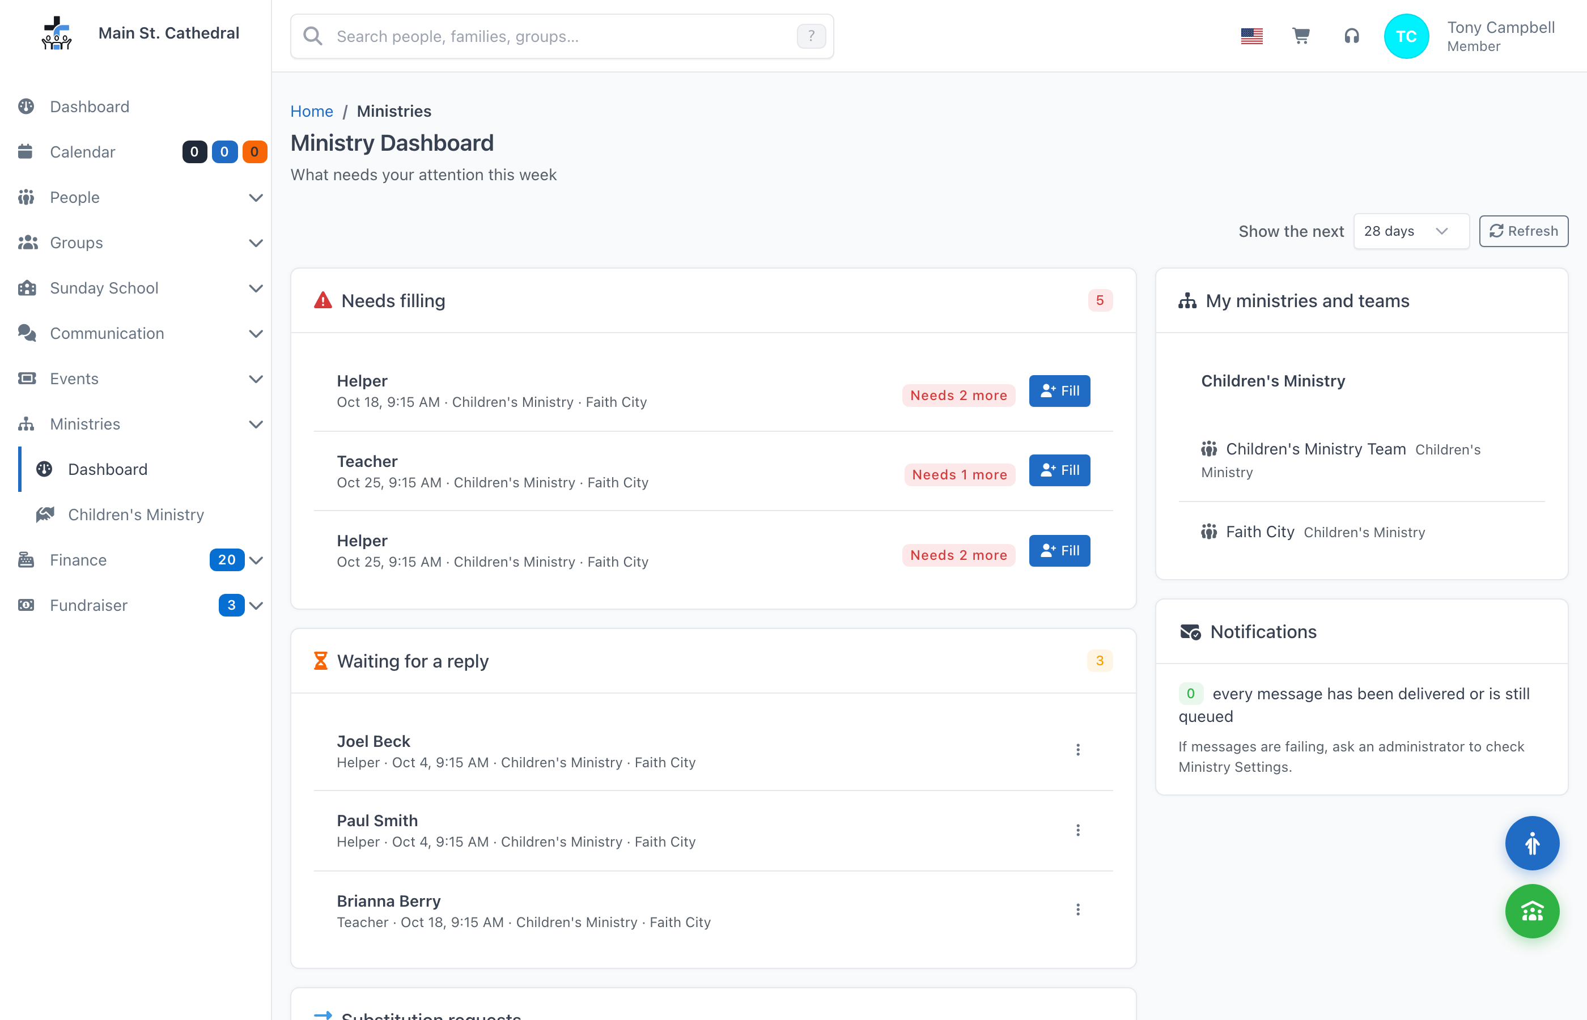This screenshot has height=1020, width=1587.
Task: Change language via the US flag icon
Action: coord(1251,36)
